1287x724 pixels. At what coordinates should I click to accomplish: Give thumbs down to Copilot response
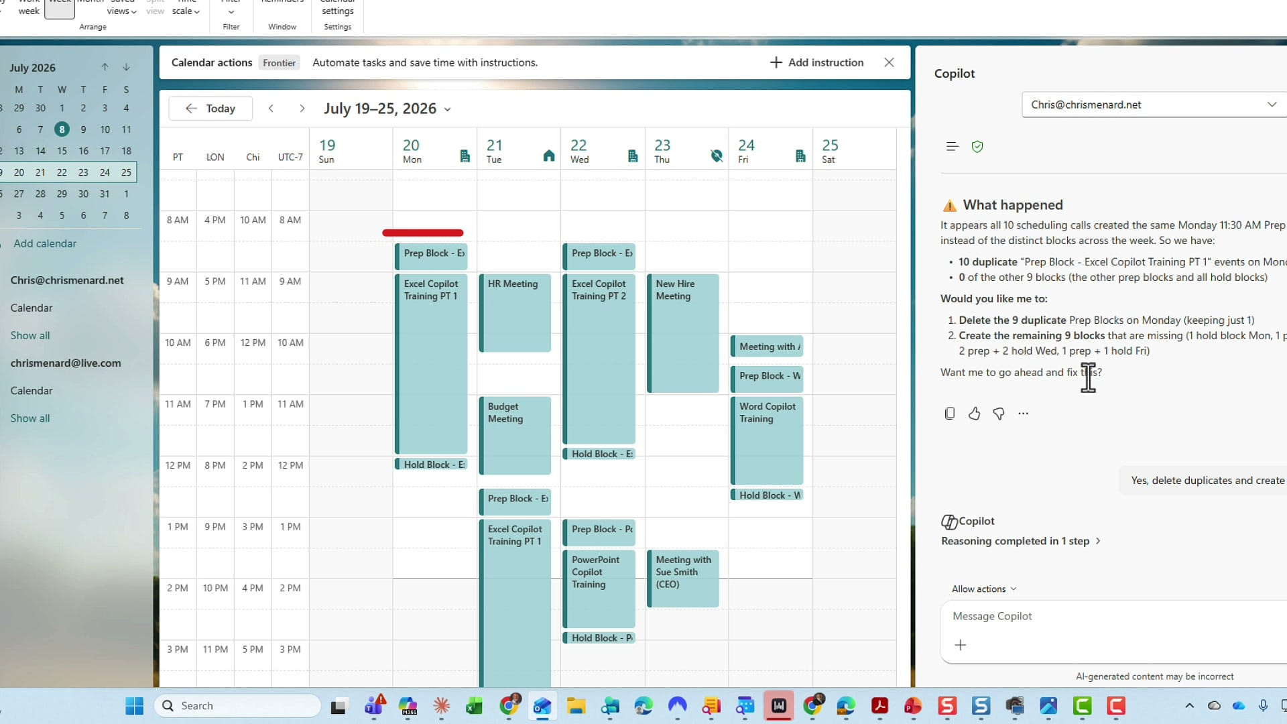pos(999,414)
